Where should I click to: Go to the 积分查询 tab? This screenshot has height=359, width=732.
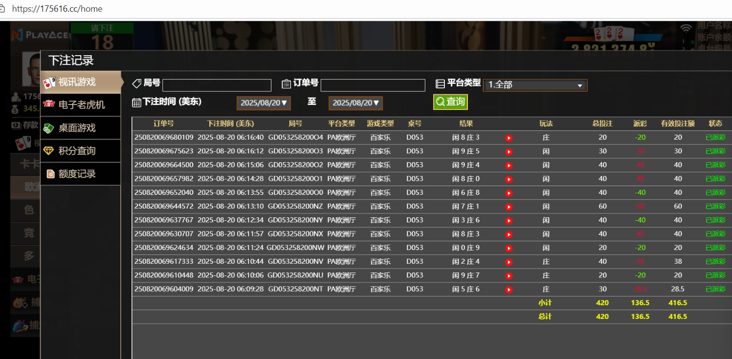81,151
